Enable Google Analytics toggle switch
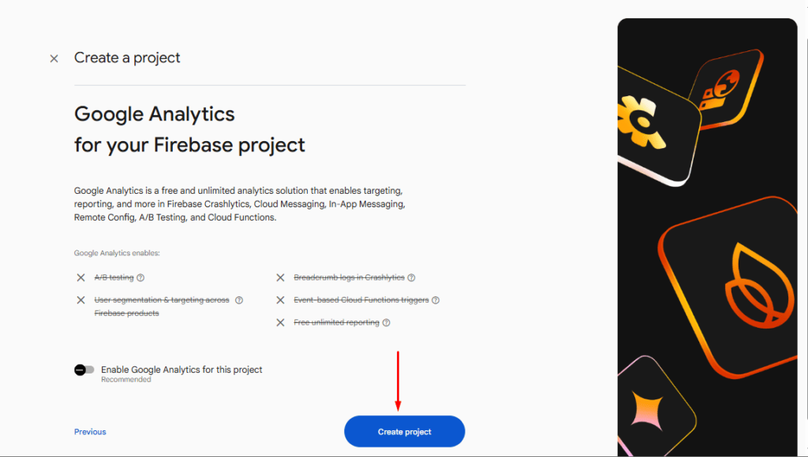The width and height of the screenshot is (808, 457). point(84,370)
